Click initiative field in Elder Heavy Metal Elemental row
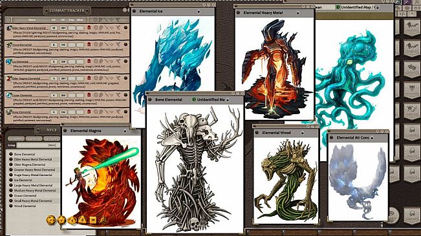Image resolution: width=421 pixels, height=236 pixels. click(x=54, y=28)
